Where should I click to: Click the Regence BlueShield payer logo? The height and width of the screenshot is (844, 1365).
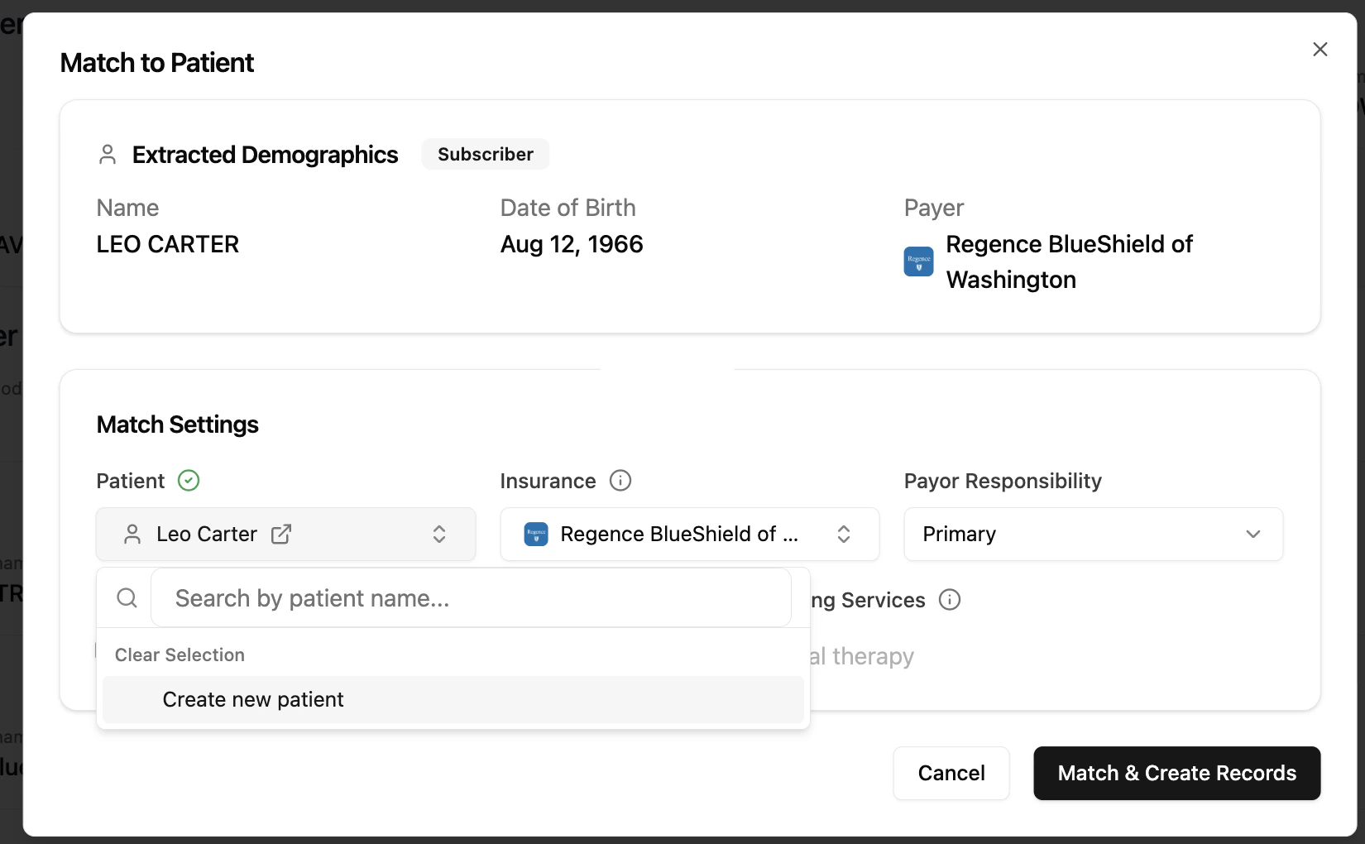pos(918,261)
